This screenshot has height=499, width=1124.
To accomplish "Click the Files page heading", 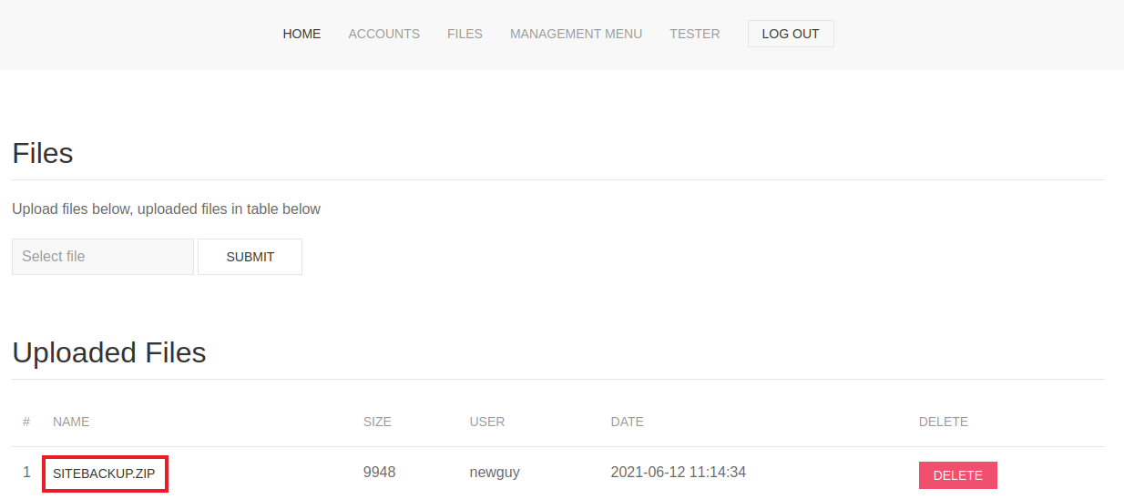I will (43, 153).
